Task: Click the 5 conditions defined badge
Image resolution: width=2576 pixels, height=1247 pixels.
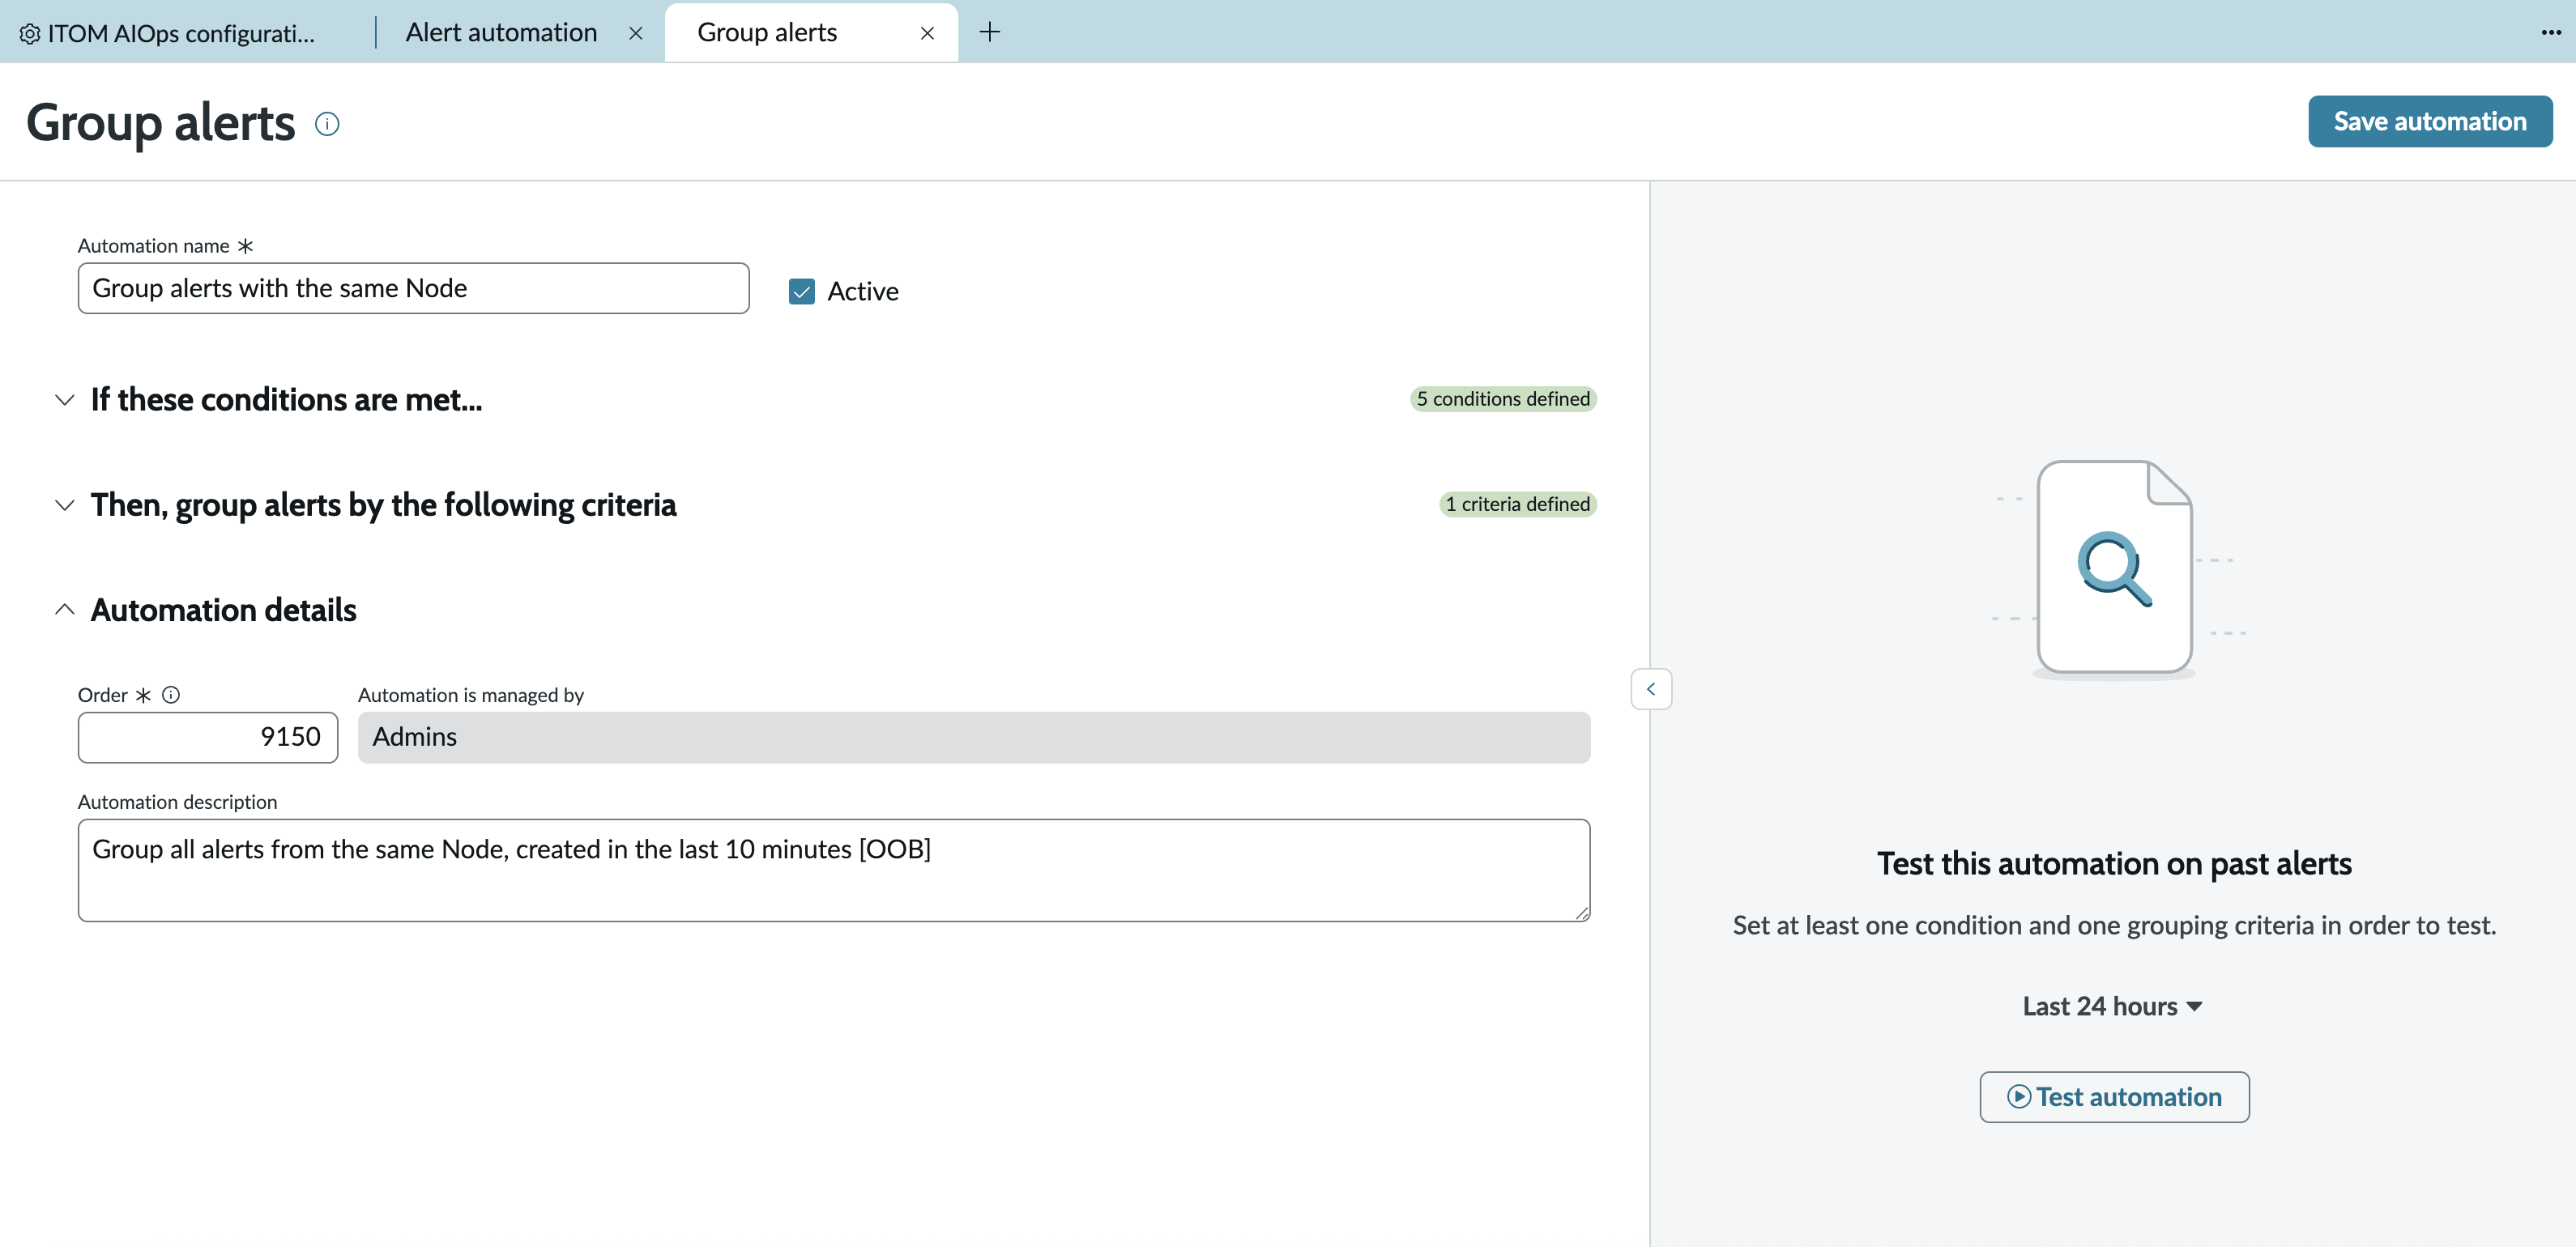Action: (1502, 399)
